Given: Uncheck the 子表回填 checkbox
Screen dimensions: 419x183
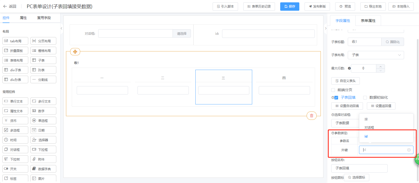Looking at the screenshot, I should click(336, 98).
